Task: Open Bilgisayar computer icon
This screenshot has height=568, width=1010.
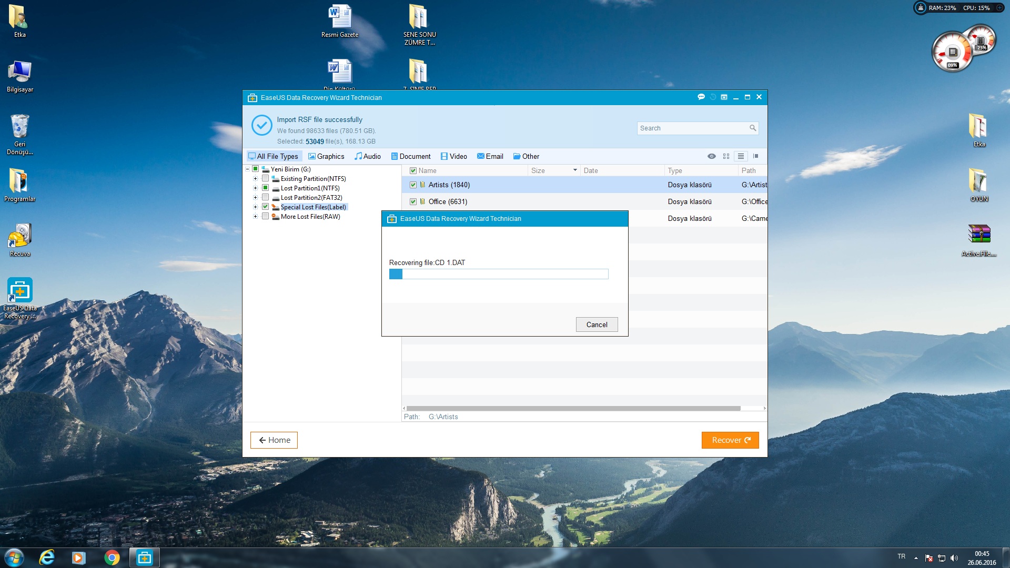Action: [x=20, y=76]
